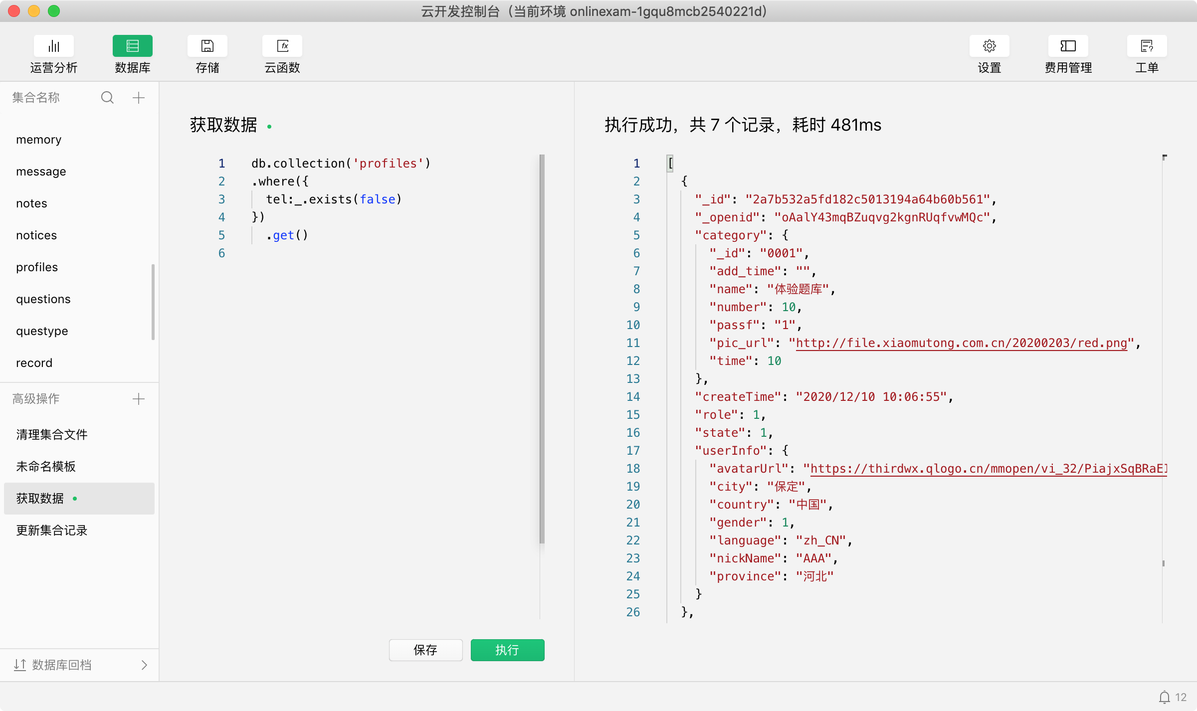Open the 云函数 cloud functions icon
This screenshot has height=711, width=1197.
[282, 46]
